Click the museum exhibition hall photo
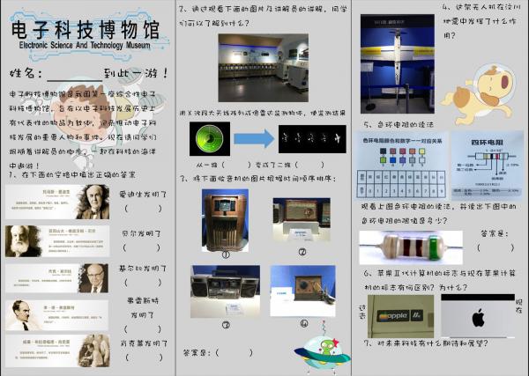 tap(262, 67)
